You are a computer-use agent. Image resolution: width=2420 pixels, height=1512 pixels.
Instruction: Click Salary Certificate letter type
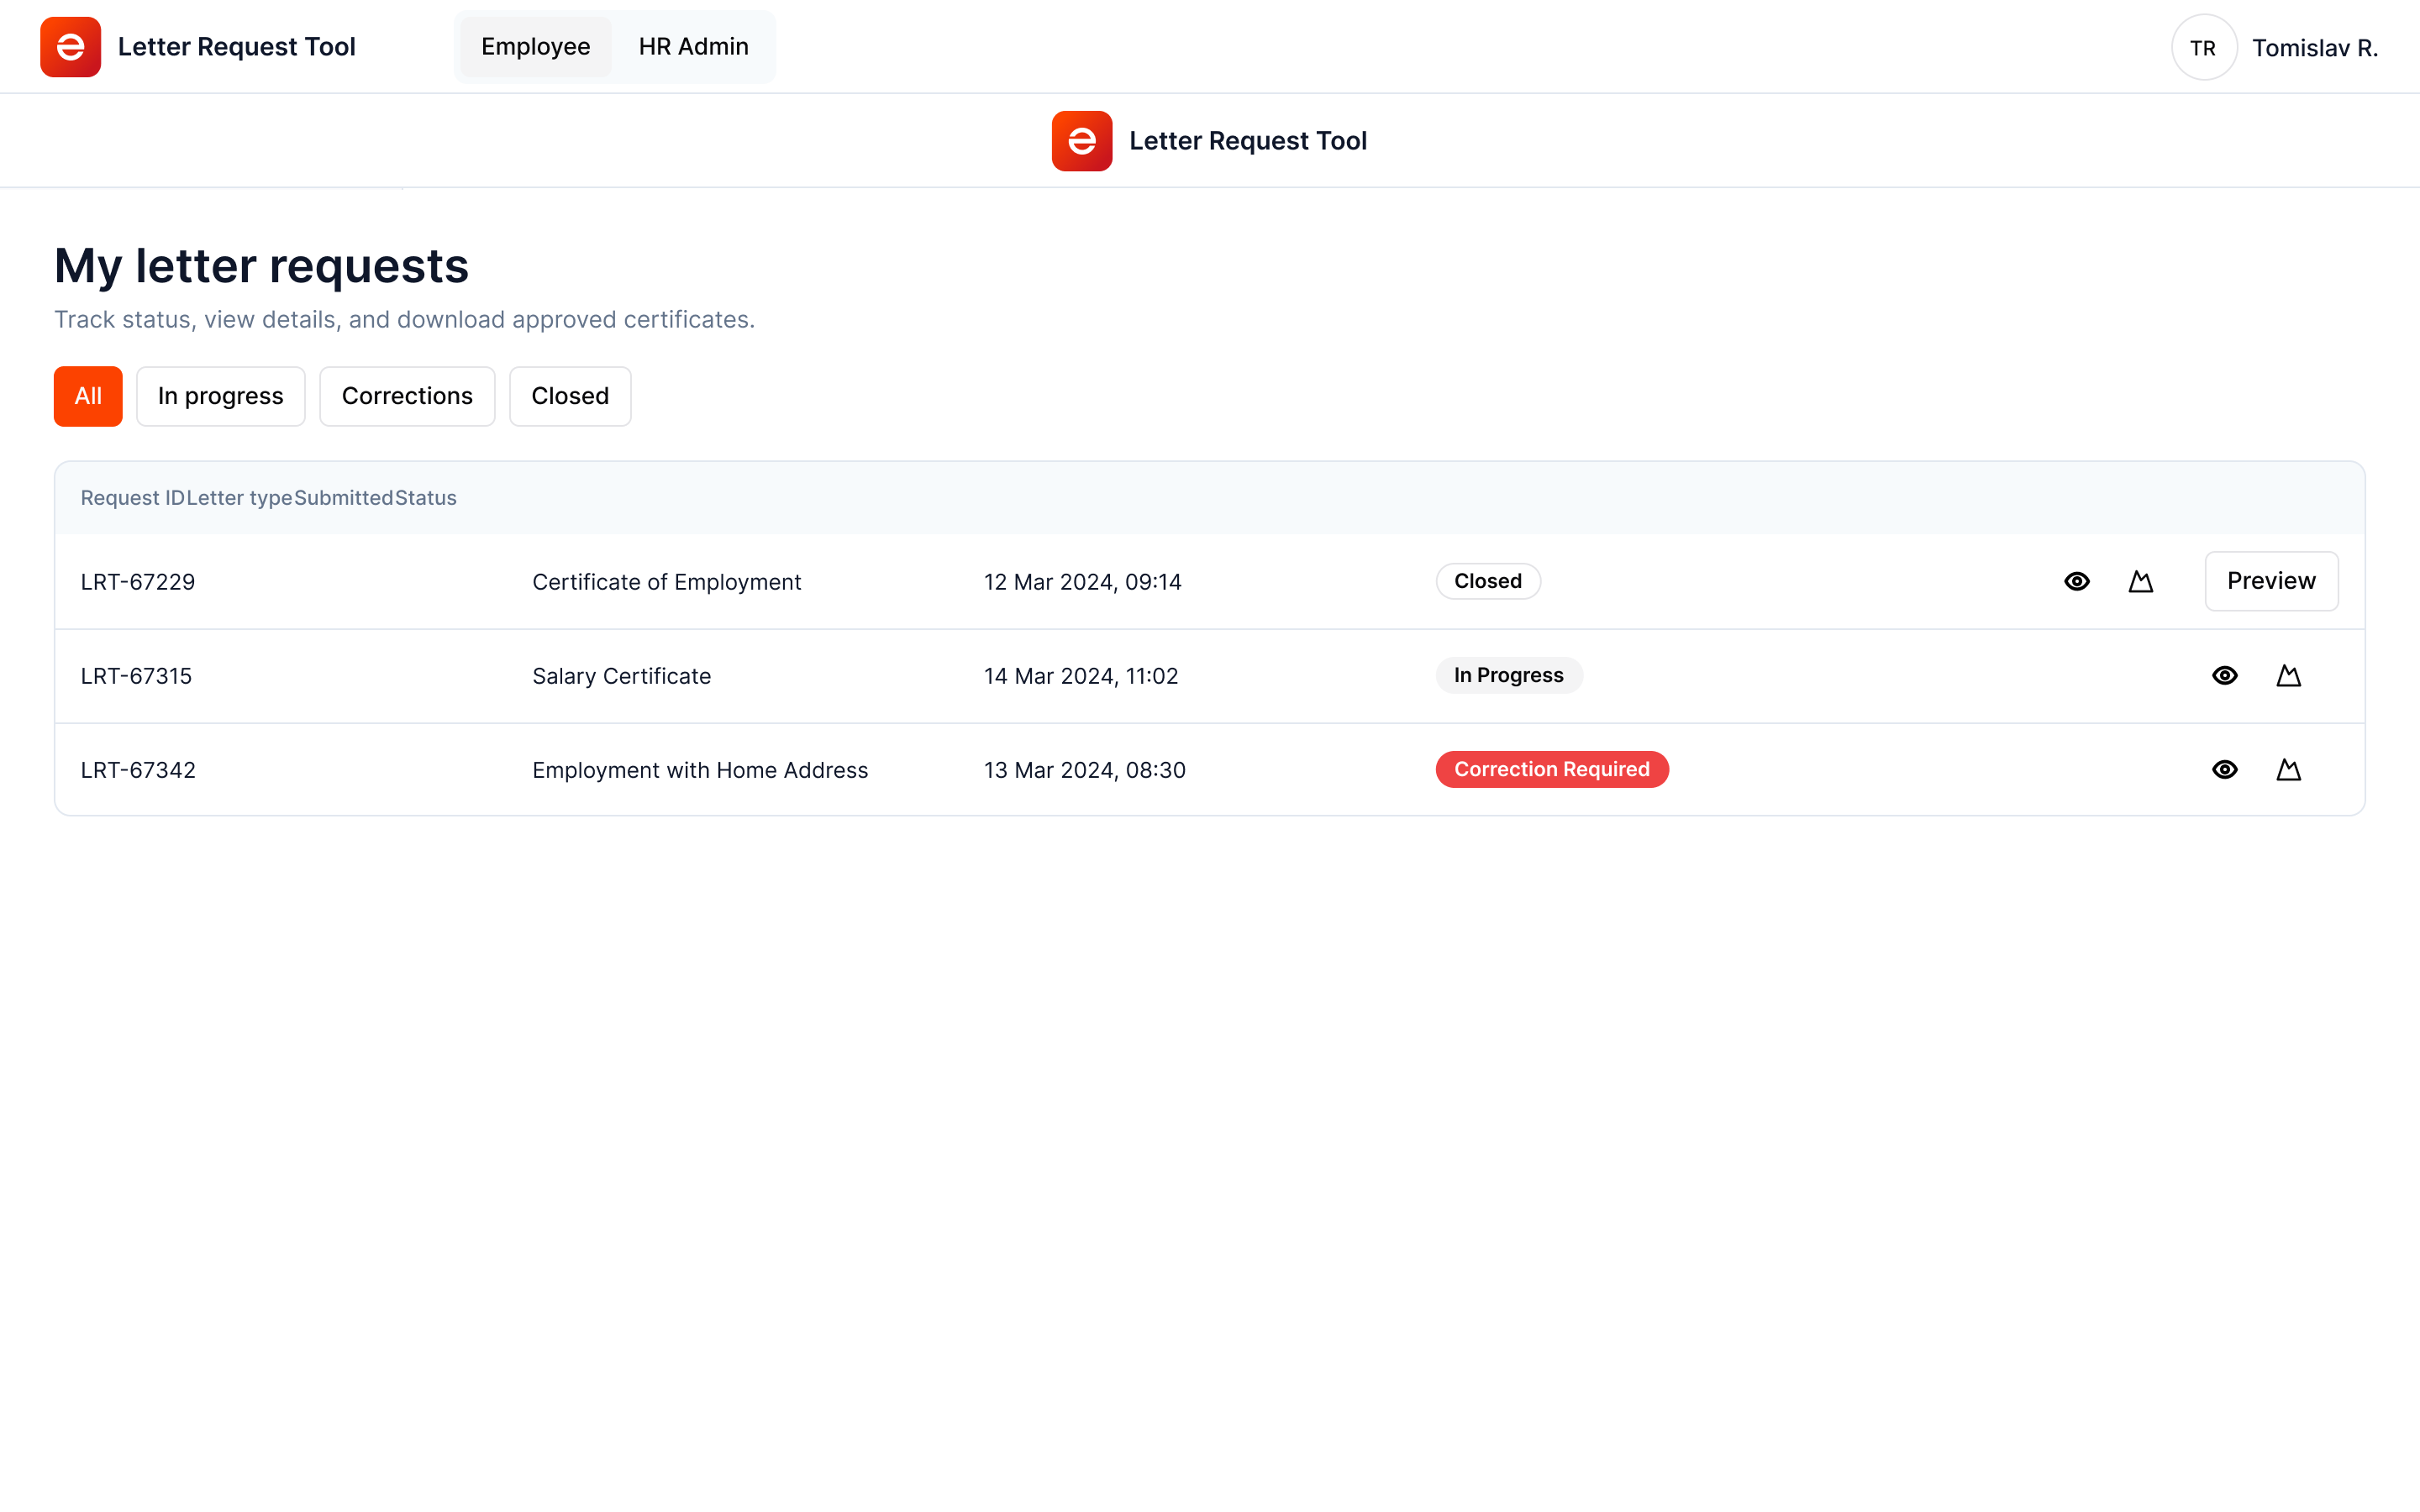pos(621,676)
